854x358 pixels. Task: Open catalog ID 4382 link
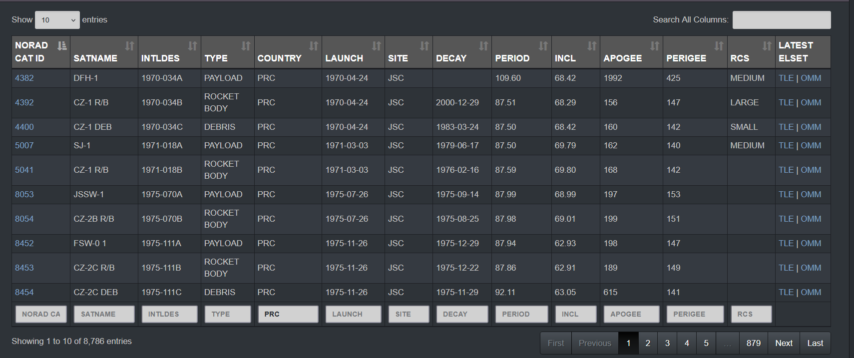pos(24,78)
